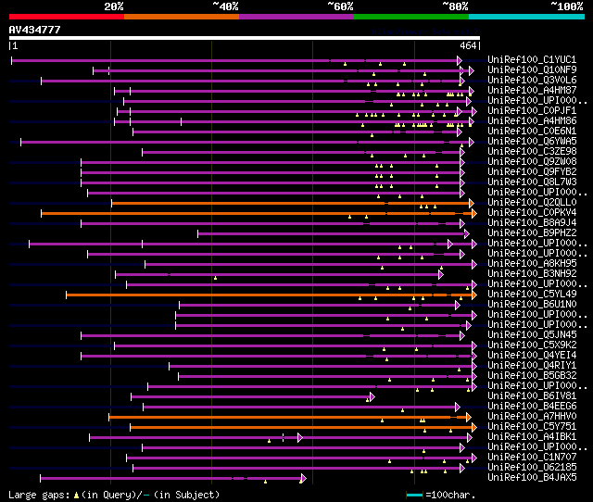Open hit UniRef100_Q3V0L6

tap(532, 81)
